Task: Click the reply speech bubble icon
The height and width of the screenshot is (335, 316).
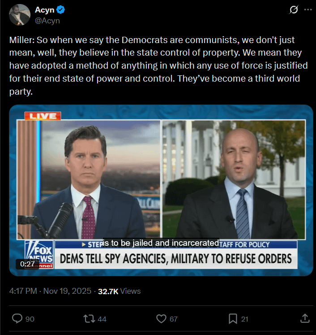Action: tap(17, 318)
